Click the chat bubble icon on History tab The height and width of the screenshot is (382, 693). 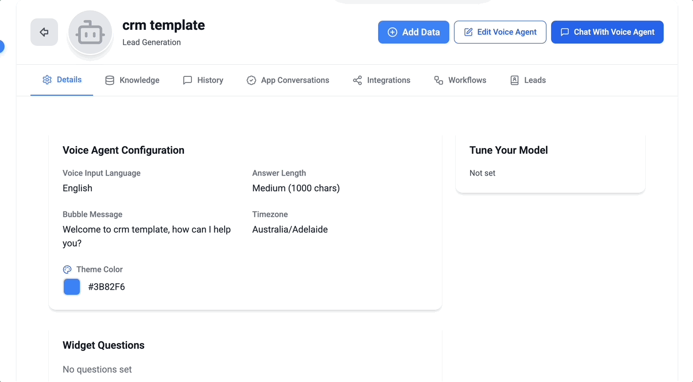click(x=187, y=80)
